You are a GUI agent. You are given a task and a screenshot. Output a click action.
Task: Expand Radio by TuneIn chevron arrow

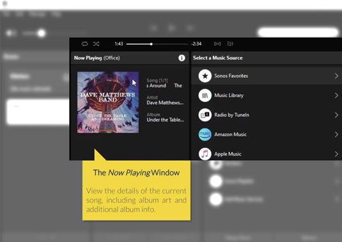(x=336, y=115)
